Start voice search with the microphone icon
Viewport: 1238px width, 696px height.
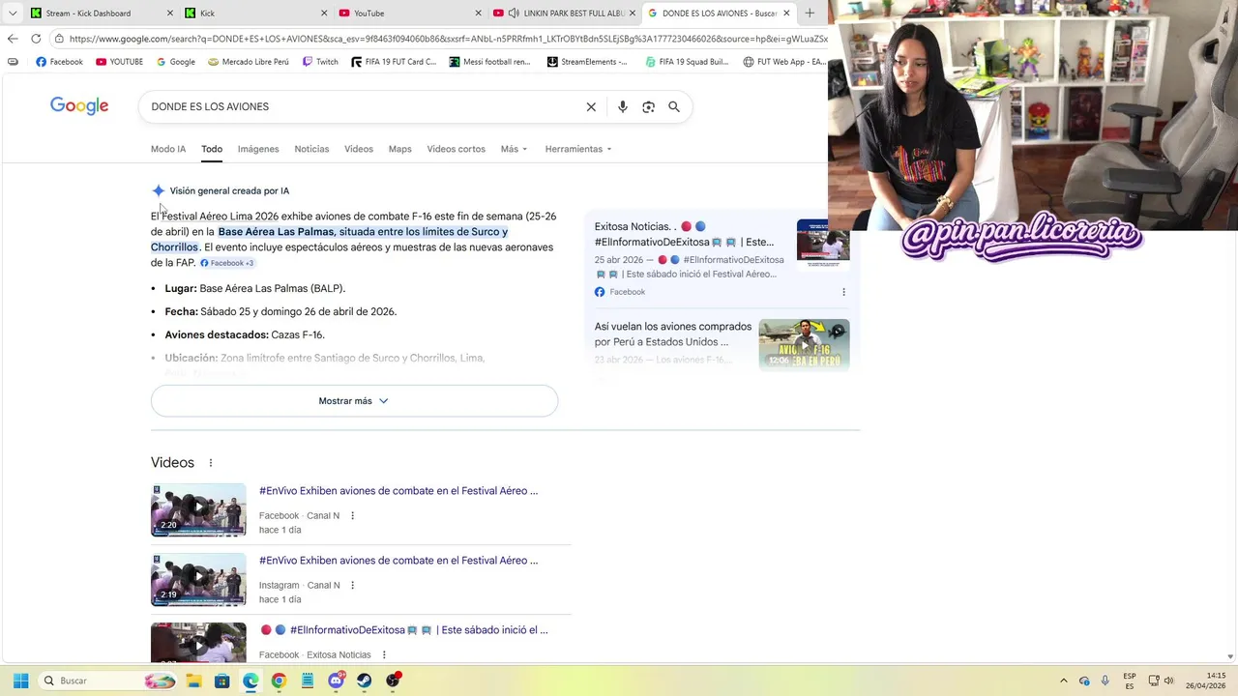point(622,106)
